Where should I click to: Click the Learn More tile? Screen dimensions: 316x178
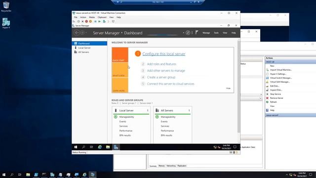click(x=120, y=85)
